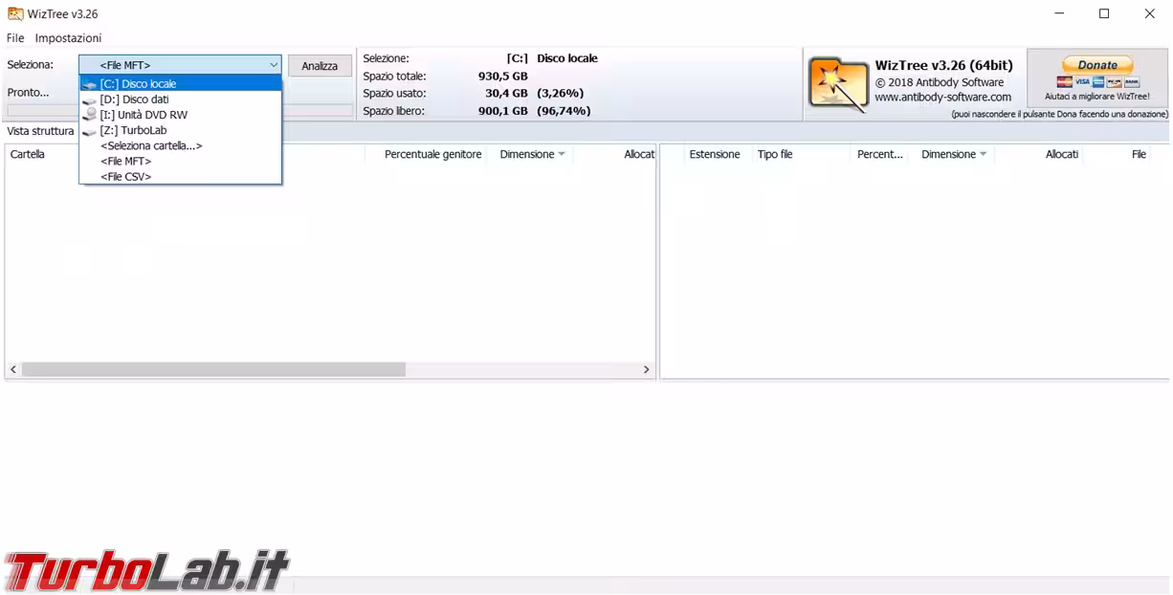Choose <Seleziona cartella...> option
1173x595 pixels.
pyautogui.click(x=181, y=145)
